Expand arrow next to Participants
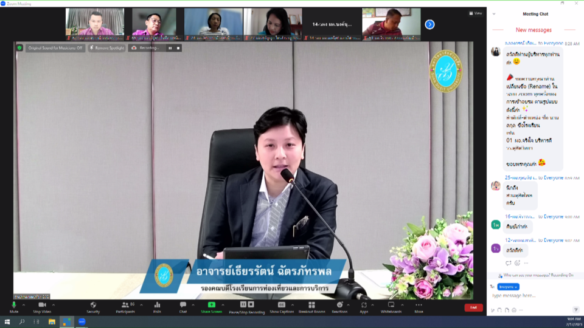The width and height of the screenshot is (584, 328). pyautogui.click(x=141, y=305)
